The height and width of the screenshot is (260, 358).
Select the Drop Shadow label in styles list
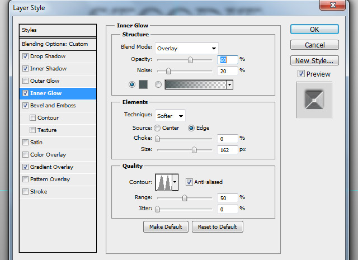point(48,56)
